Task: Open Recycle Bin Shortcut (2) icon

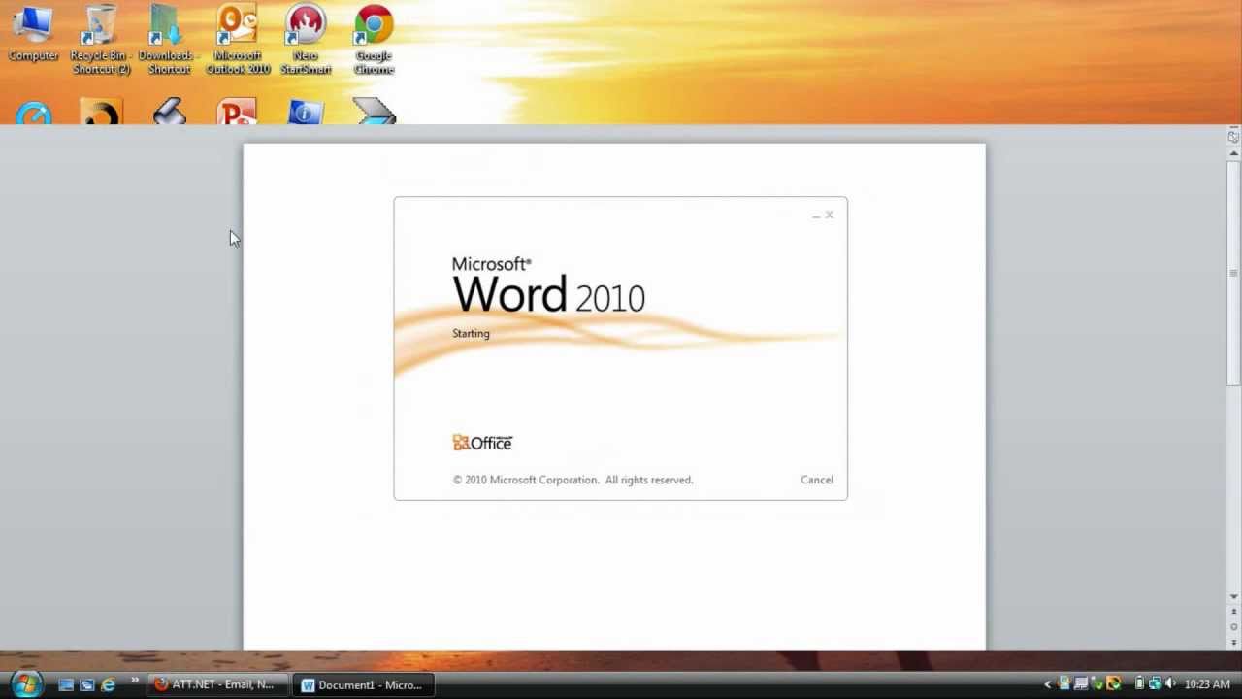Action: coord(100,39)
